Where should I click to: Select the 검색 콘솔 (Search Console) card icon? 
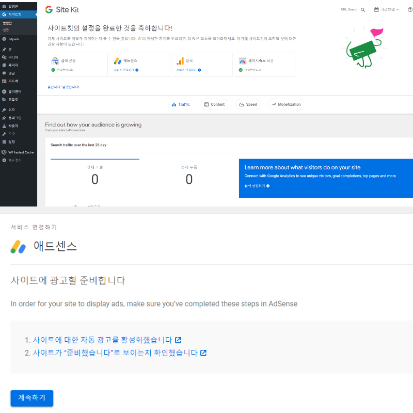[55, 61]
